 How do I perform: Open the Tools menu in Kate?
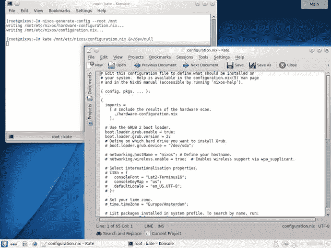(x=203, y=57)
